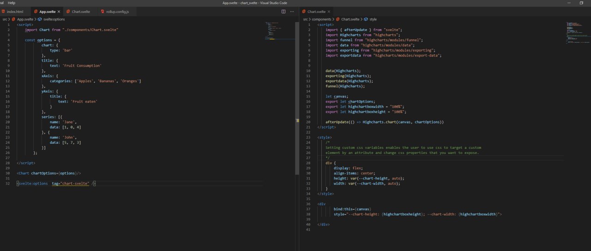The width and height of the screenshot is (591, 251).
Task: Open the Help menu
Action: (x=12, y=3)
